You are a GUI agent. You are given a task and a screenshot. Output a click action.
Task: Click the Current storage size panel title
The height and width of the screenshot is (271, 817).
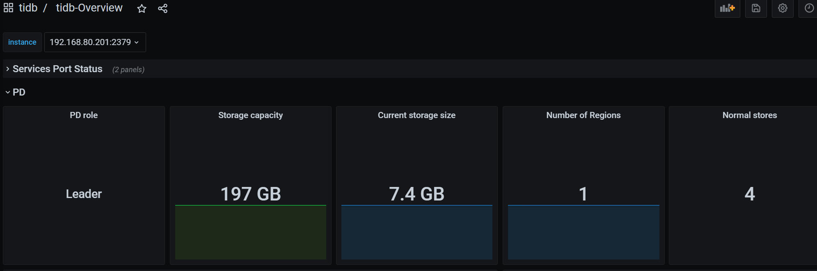coord(417,115)
